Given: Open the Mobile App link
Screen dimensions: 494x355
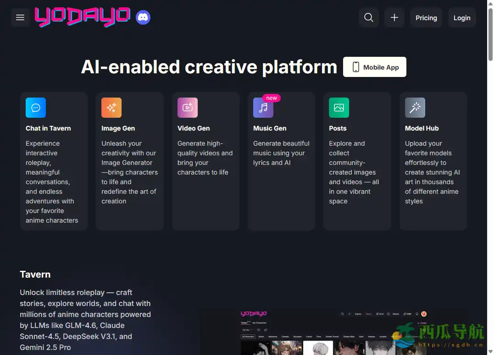Looking at the screenshot, I should pyautogui.click(x=374, y=67).
